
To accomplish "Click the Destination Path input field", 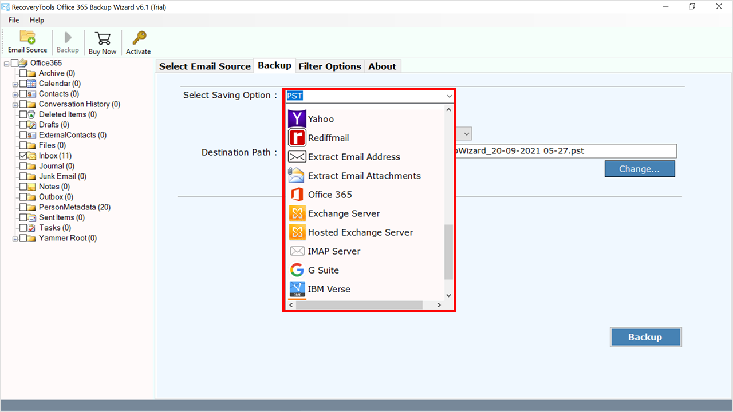I will coord(566,151).
